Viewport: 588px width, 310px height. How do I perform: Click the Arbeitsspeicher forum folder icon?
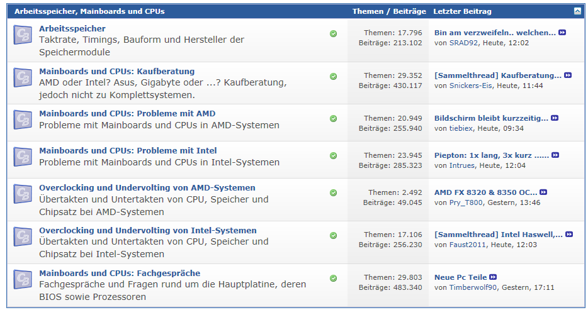pyautogui.click(x=23, y=35)
